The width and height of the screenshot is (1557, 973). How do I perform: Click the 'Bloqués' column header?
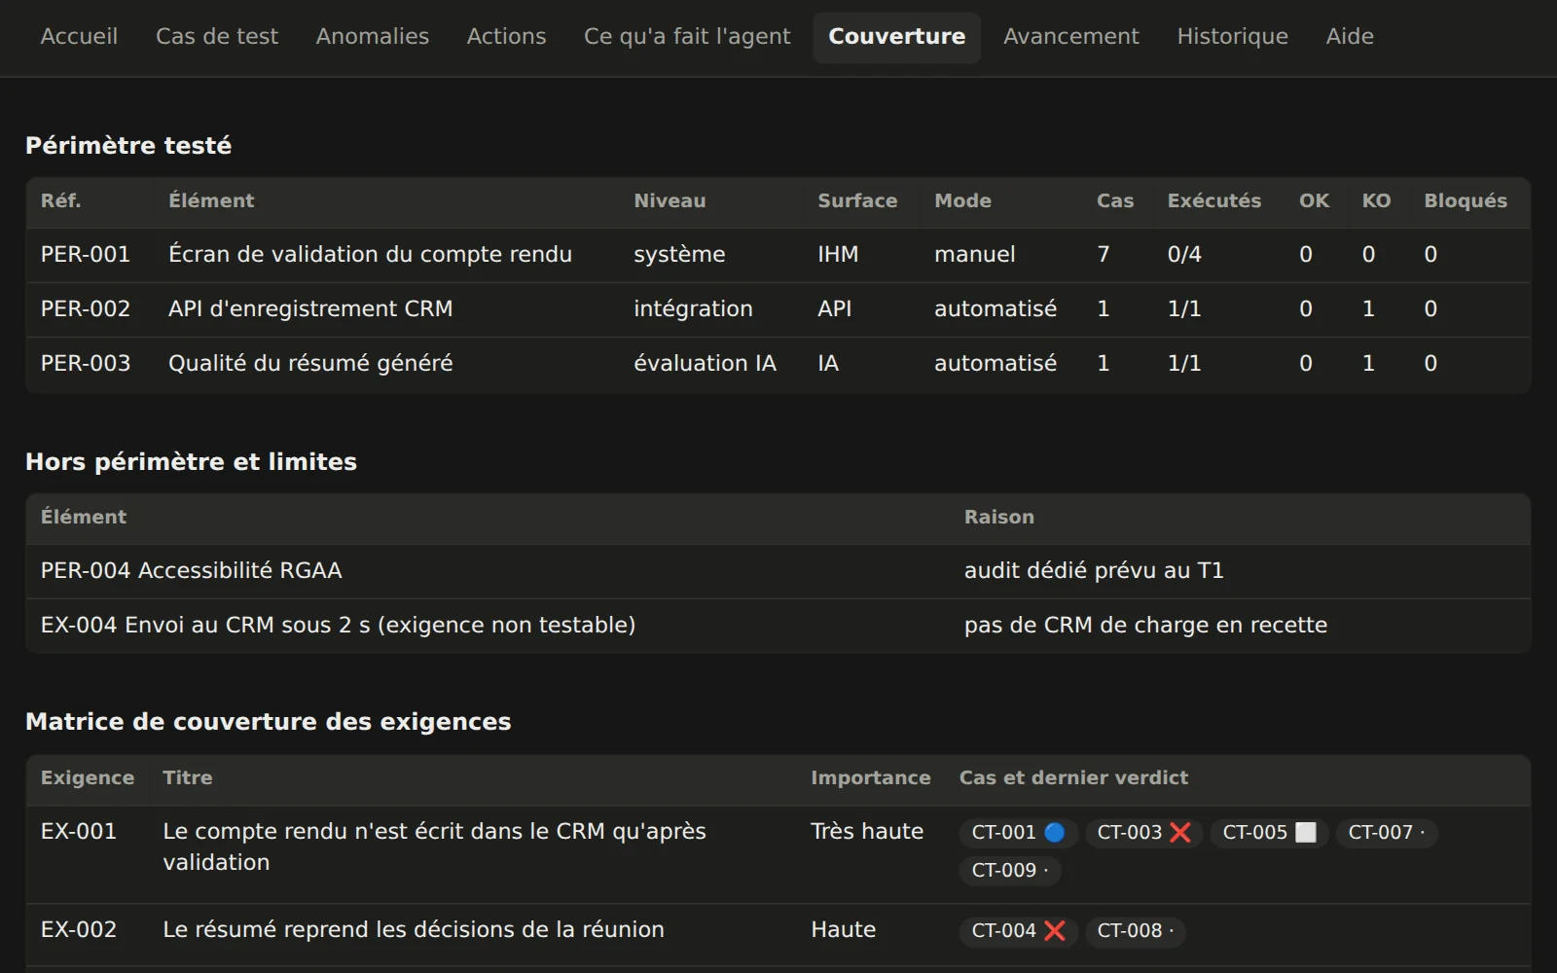coord(1466,201)
